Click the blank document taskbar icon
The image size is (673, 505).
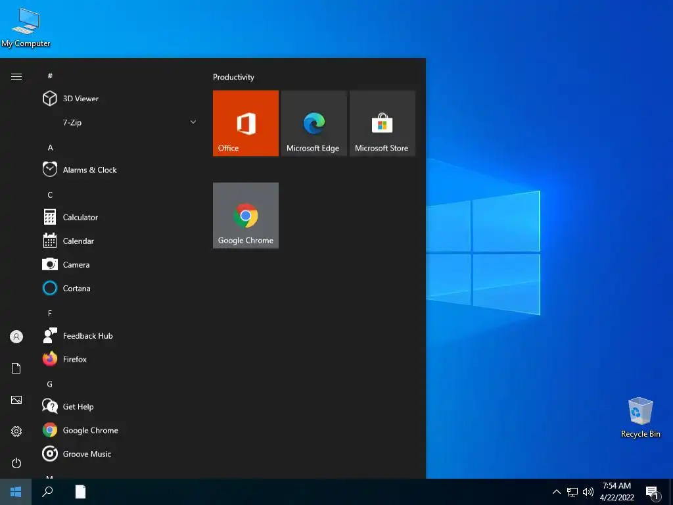point(80,492)
